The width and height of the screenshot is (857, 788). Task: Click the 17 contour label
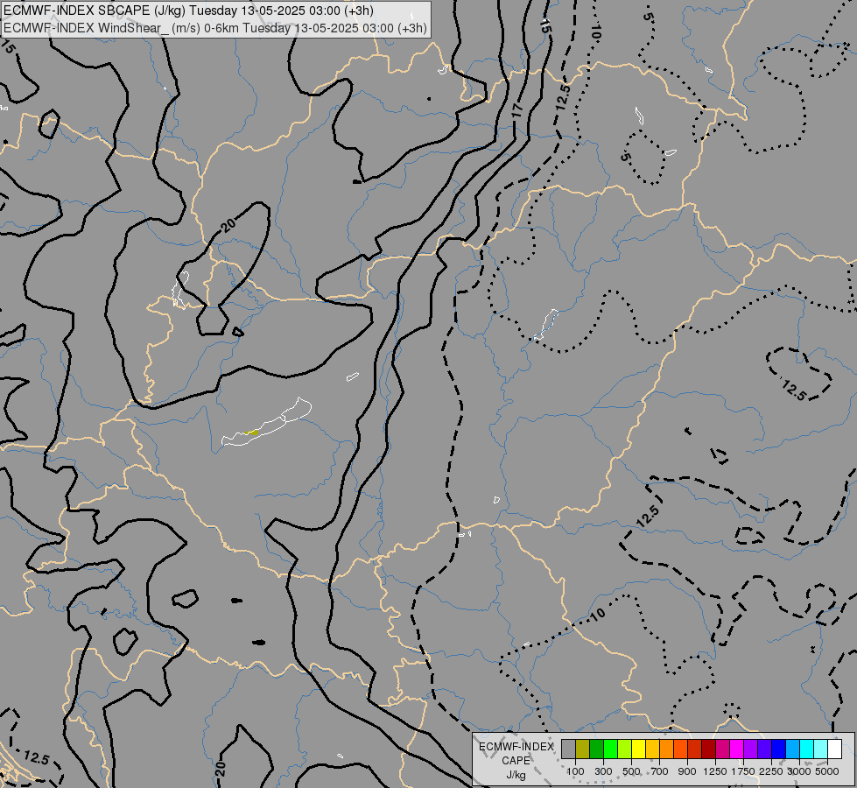coord(517,109)
